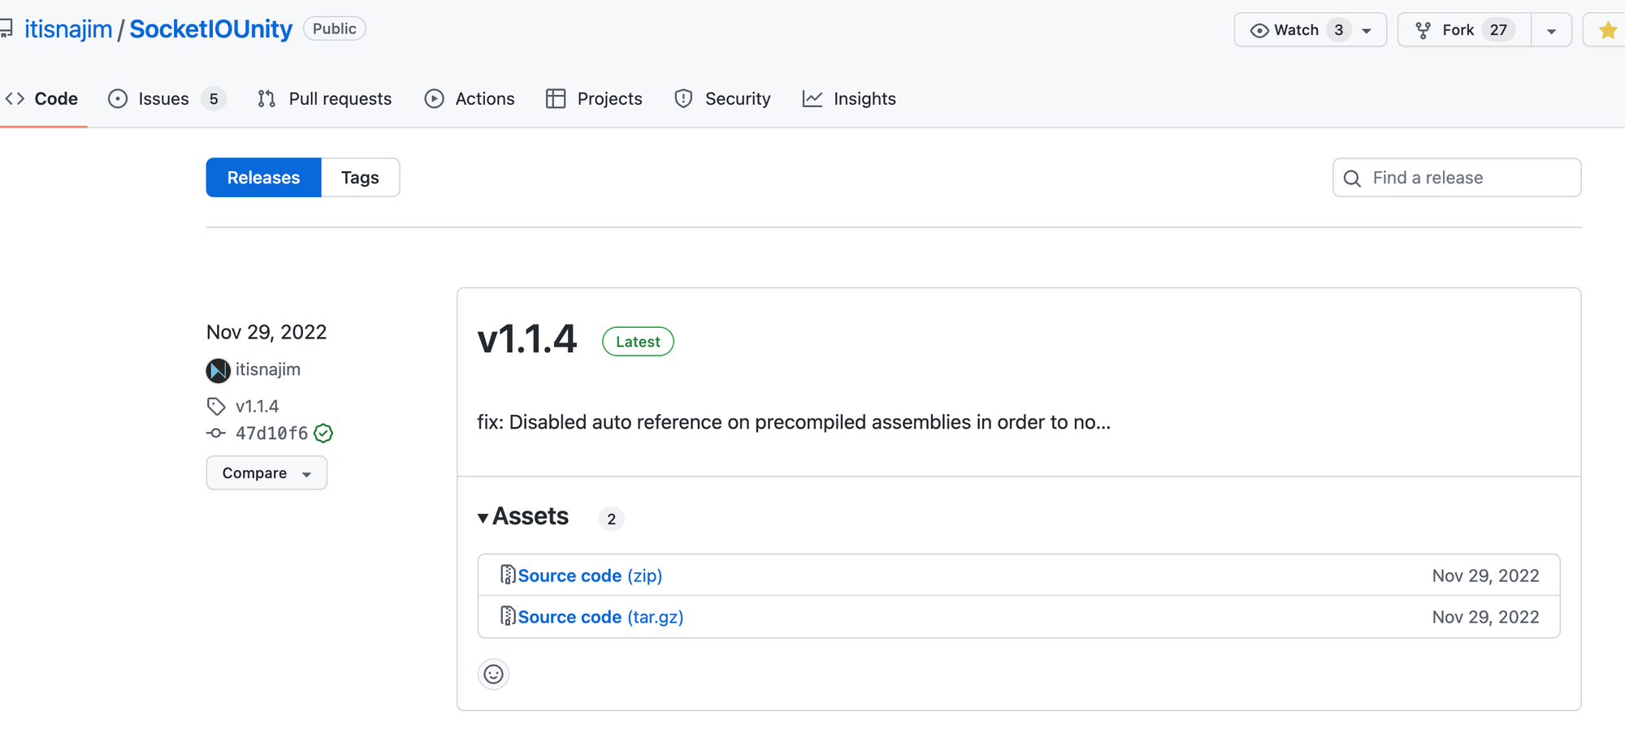Click the Actions play icon
Viewport: 1625px width, 737px height.
click(435, 99)
